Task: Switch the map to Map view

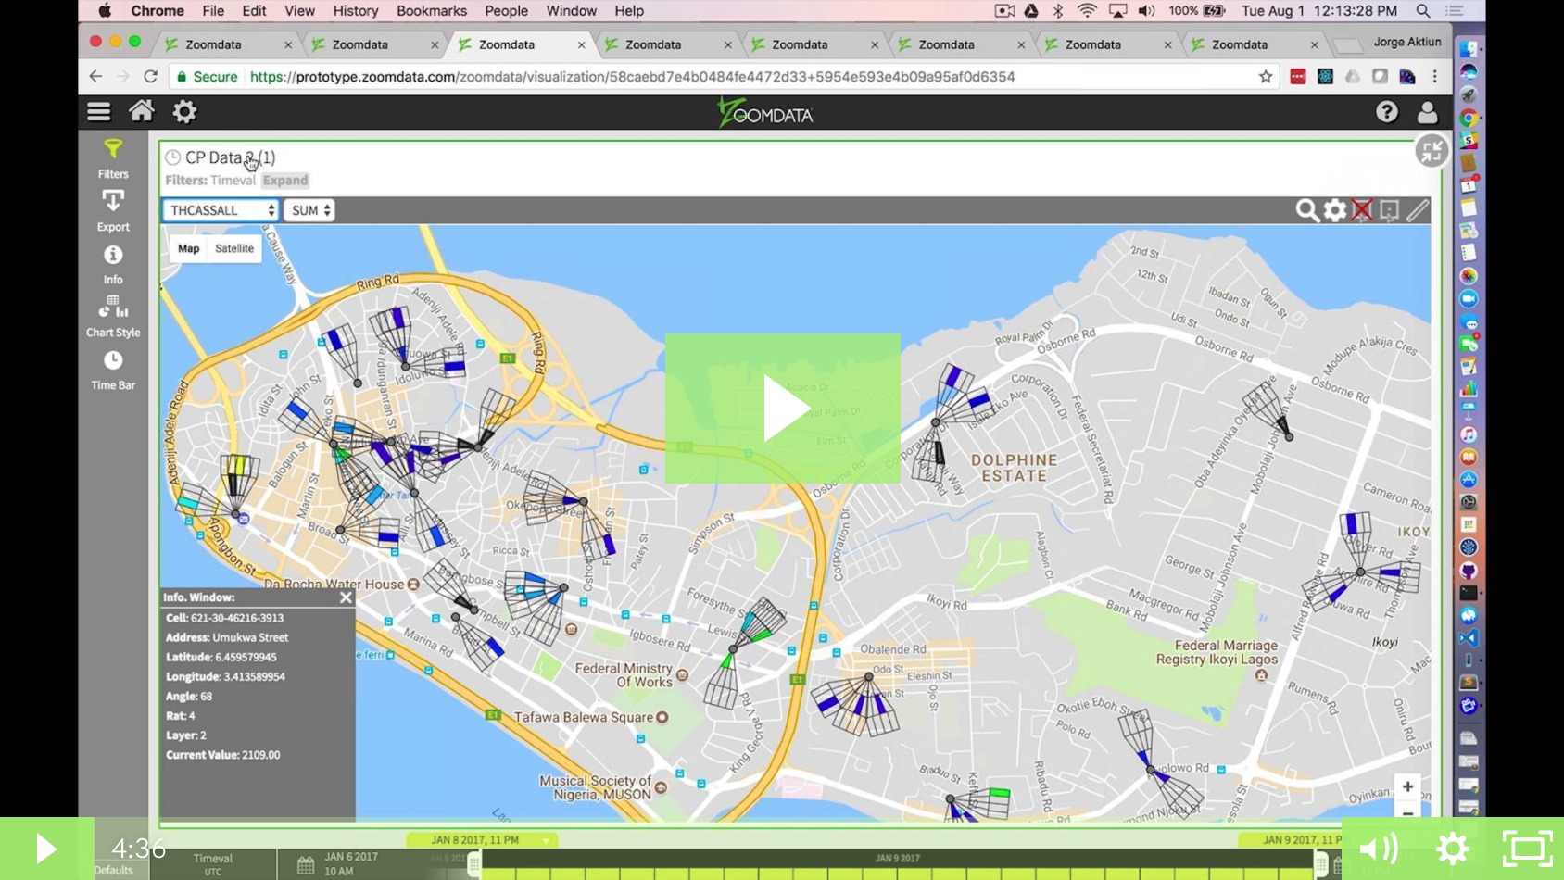Action: pyautogui.click(x=188, y=248)
